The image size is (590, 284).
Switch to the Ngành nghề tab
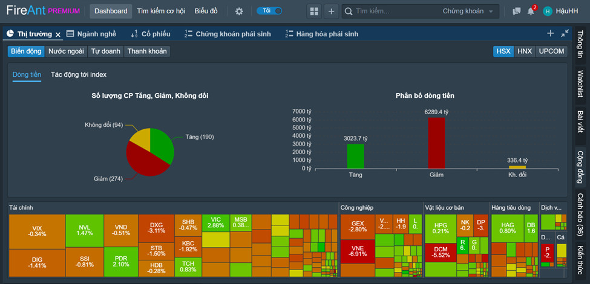click(x=91, y=34)
